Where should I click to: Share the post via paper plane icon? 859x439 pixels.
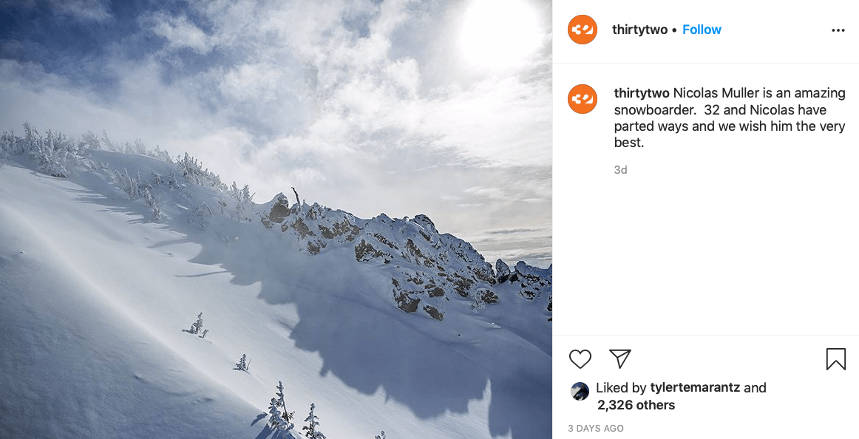point(620,358)
